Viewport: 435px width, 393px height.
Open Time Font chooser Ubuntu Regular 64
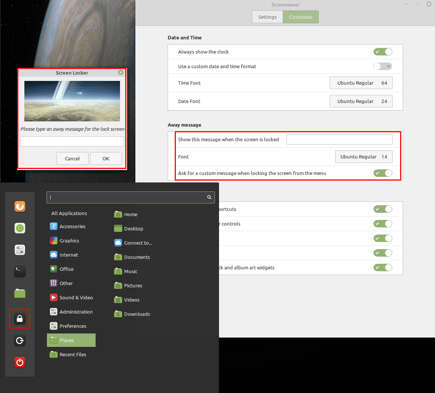361,83
